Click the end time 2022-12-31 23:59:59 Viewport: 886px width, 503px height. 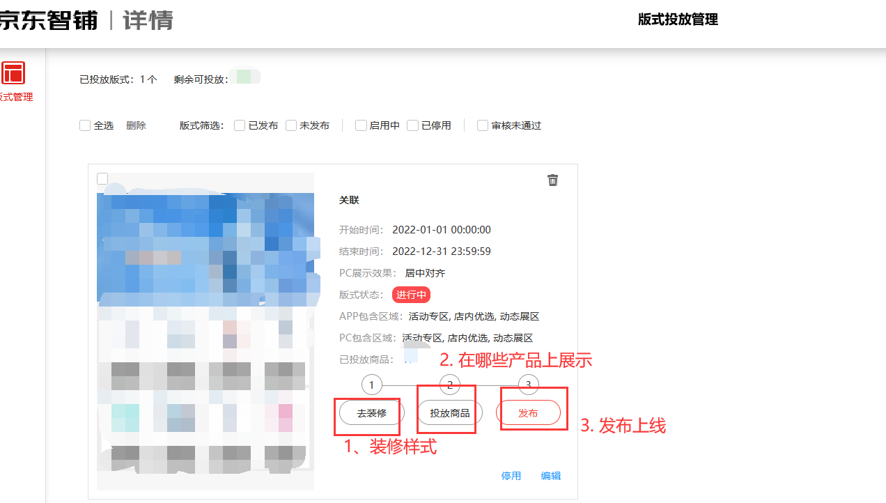pyautogui.click(x=442, y=251)
